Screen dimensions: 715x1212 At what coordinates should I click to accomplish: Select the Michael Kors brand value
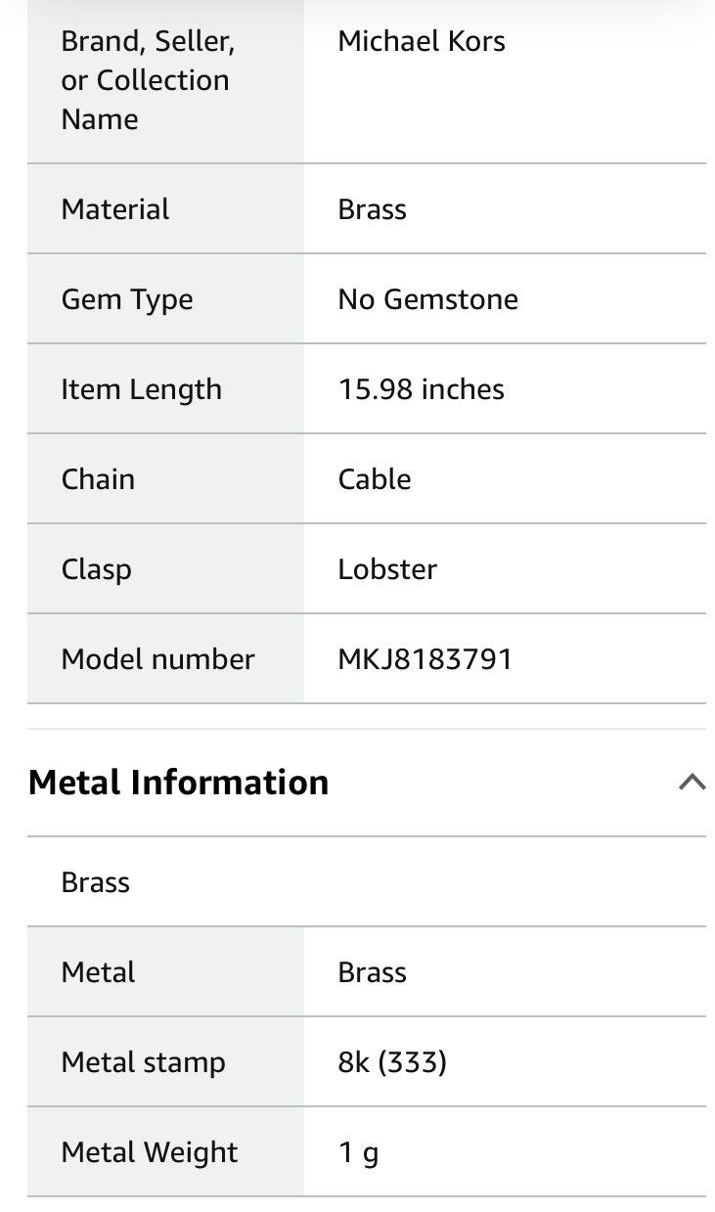coord(422,41)
